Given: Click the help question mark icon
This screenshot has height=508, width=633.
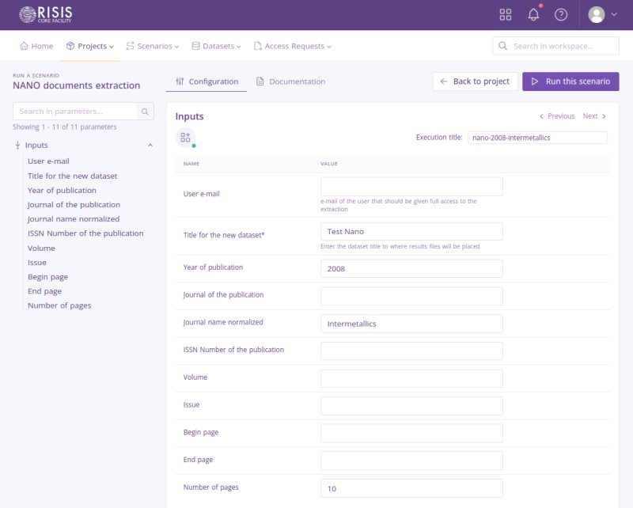Looking at the screenshot, I should pyautogui.click(x=561, y=15).
